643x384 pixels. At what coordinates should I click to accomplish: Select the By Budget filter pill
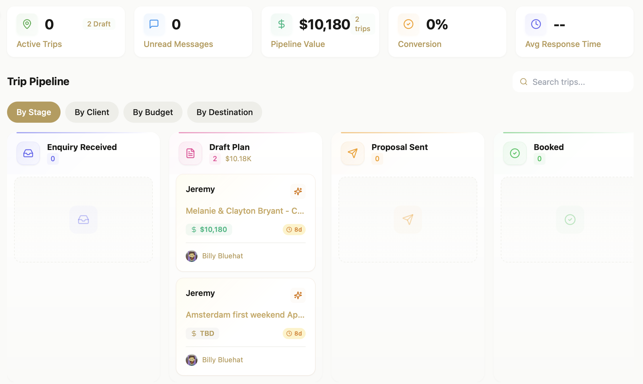(x=153, y=112)
